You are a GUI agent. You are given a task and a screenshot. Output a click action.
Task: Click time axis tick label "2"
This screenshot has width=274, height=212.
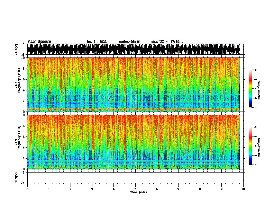pyautogui.click(x=71, y=189)
